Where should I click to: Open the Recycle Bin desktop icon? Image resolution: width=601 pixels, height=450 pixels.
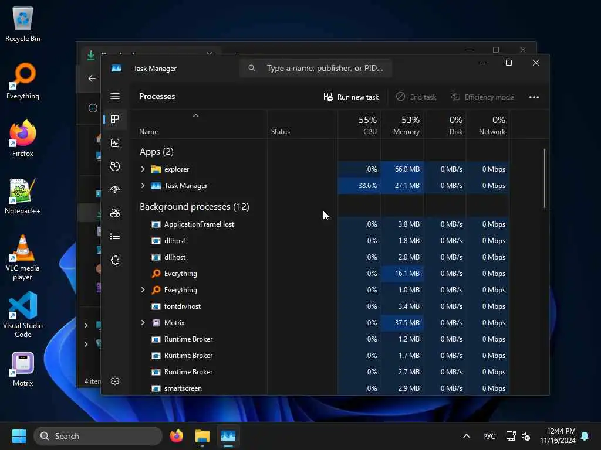[23, 23]
